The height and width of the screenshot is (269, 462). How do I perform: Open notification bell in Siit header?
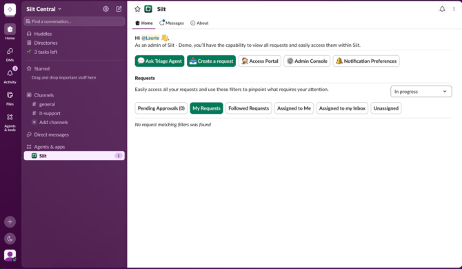click(442, 9)
